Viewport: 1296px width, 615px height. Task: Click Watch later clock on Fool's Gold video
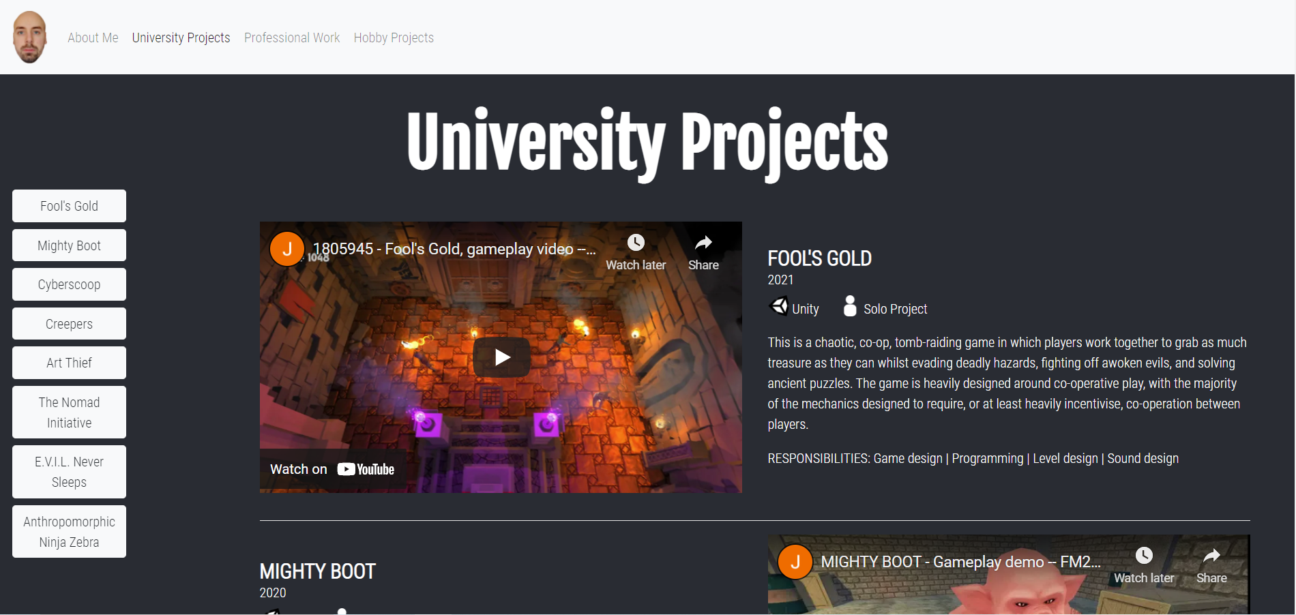[636, 243]
